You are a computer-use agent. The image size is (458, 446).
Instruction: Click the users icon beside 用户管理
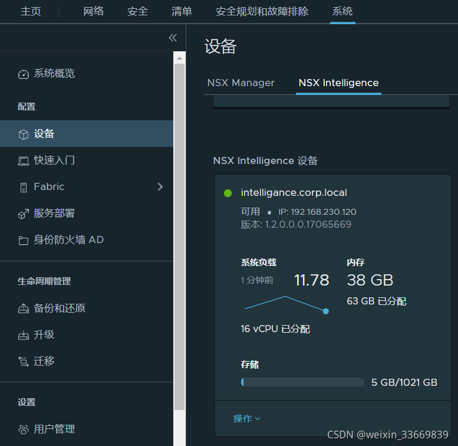coord(24,429)
